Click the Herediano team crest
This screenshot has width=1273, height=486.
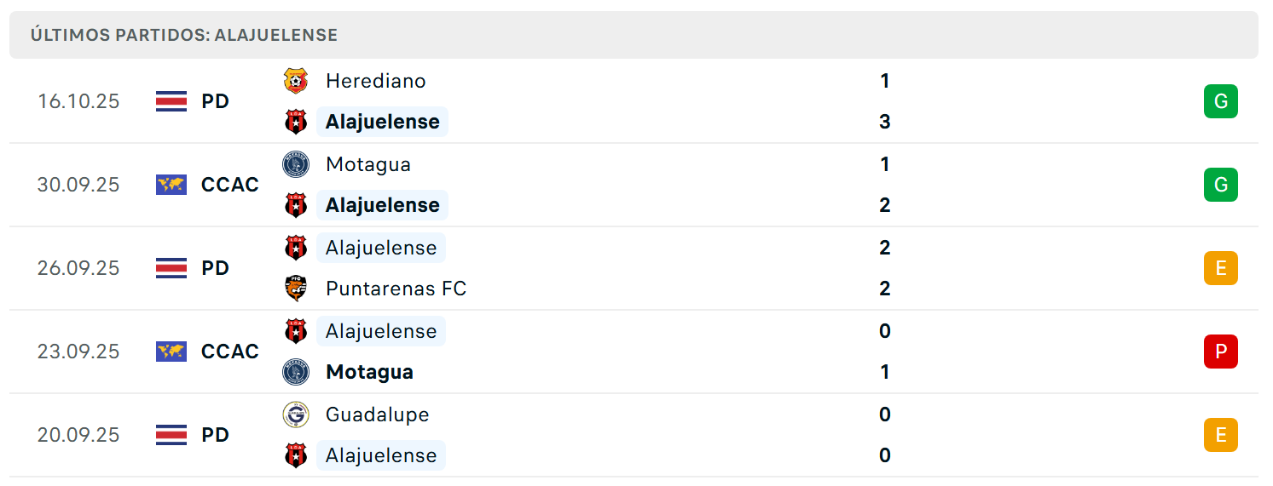click(296, 81)
